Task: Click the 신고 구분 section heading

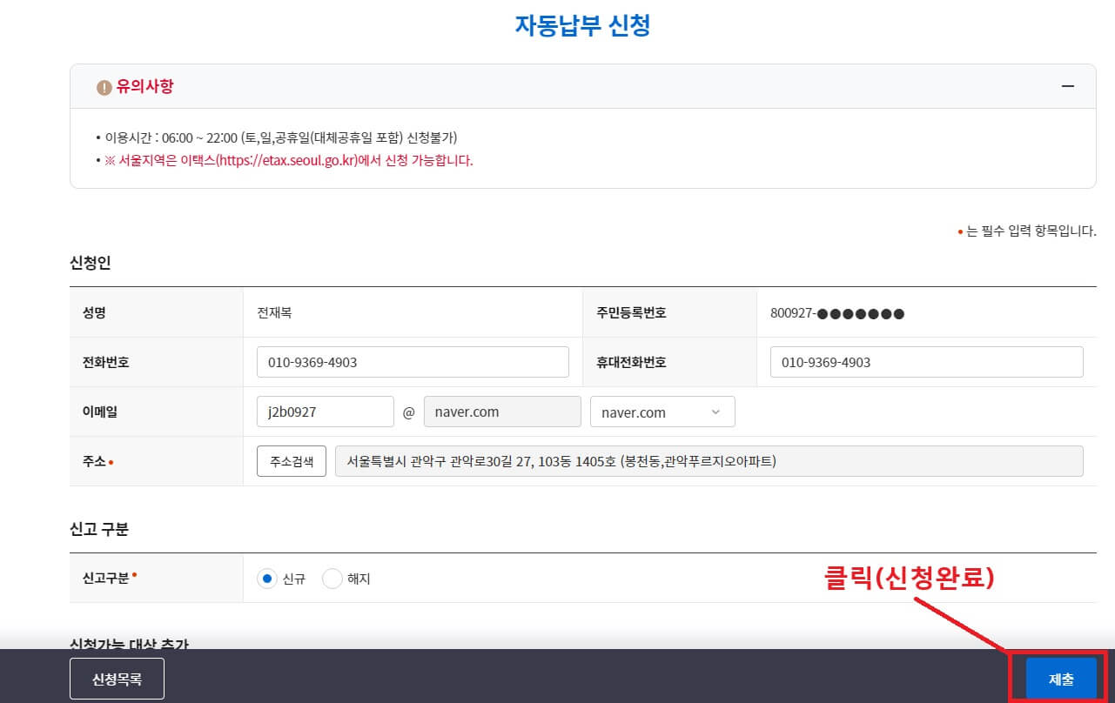Action: point(99,528)
